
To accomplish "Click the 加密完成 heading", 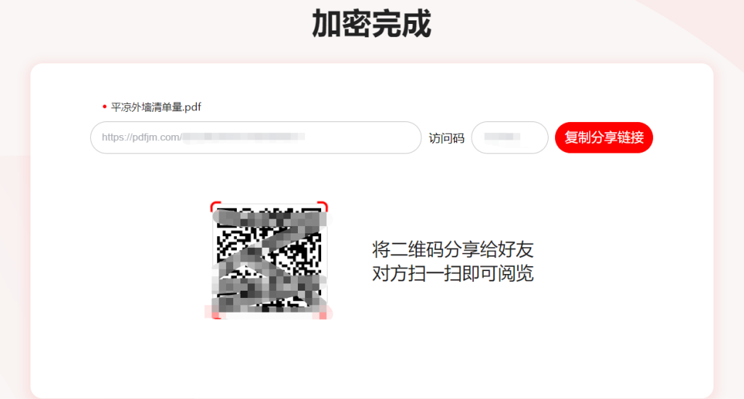I will coord(371,24).
